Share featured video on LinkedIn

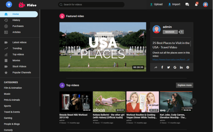pos(181,67)
